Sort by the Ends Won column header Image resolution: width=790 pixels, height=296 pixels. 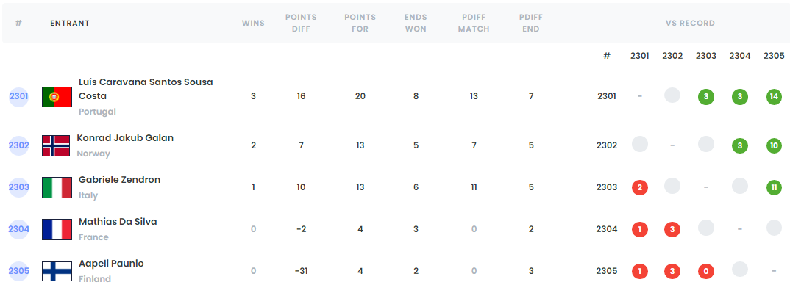[x=416, y=23]
